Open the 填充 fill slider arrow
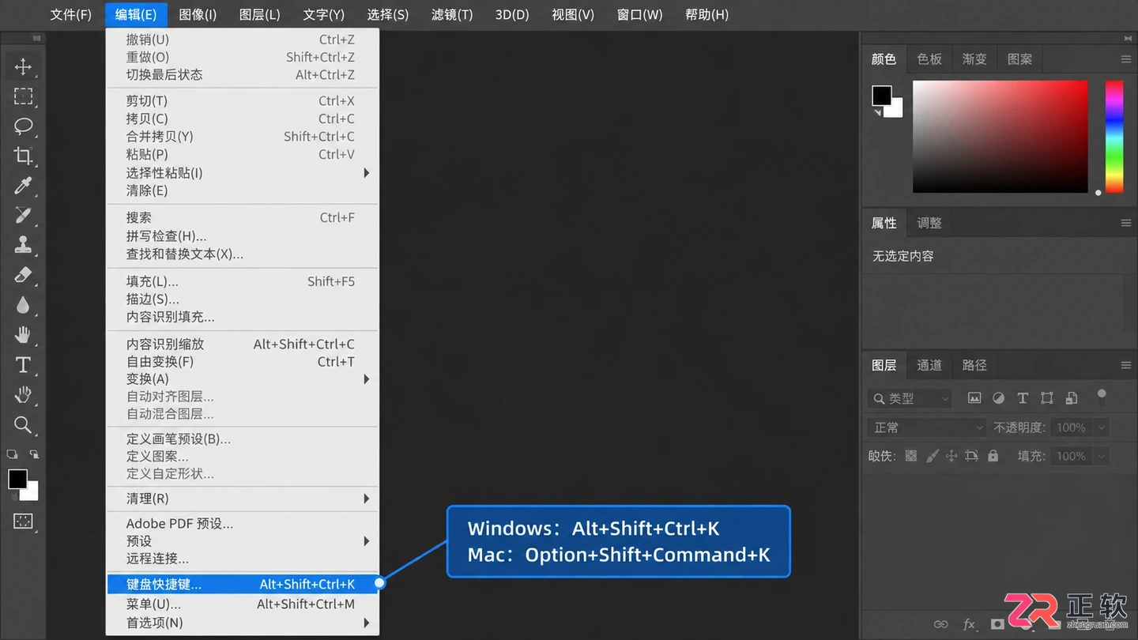The height and width of the screenshot is (640, 1138). 1101,456
